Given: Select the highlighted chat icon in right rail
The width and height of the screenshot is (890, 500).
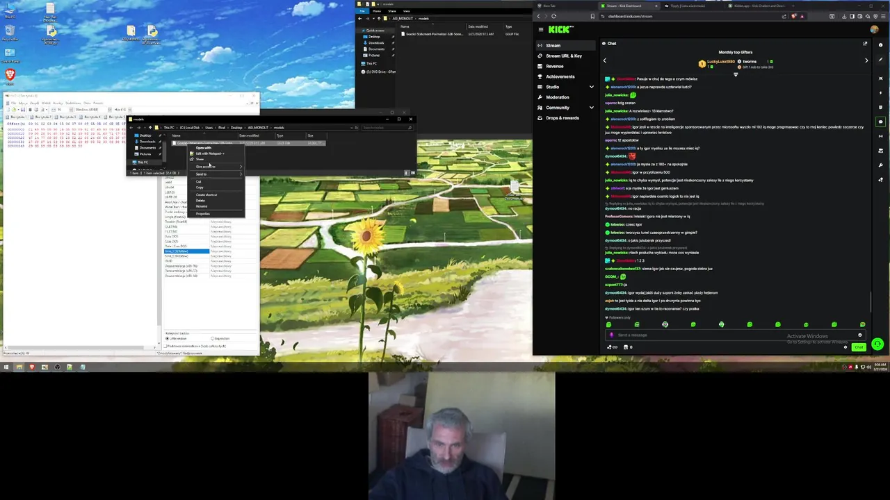Looking at the screenshot, I should pos(880,122).
